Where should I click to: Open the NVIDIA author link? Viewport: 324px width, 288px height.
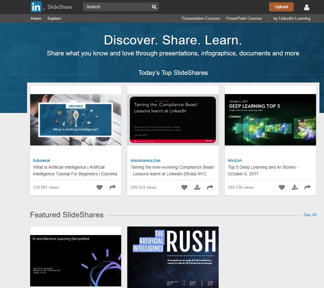coord(235,160)
